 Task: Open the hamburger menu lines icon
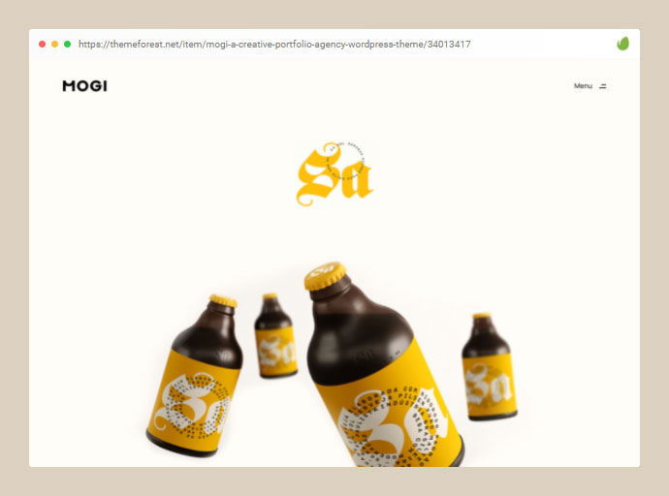coord(602,86)
